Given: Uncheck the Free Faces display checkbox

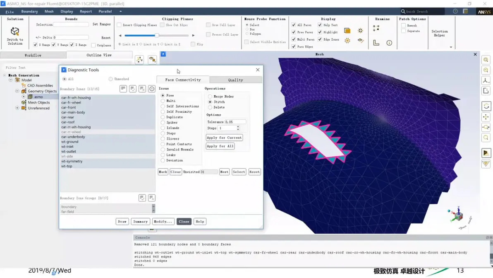Looking at the screenshot, I should [x=294, y=32].
